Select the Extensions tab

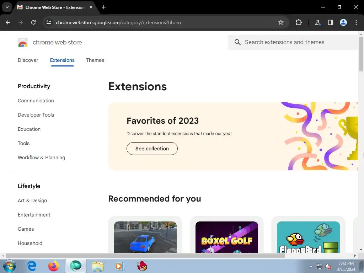pos(62,60)
